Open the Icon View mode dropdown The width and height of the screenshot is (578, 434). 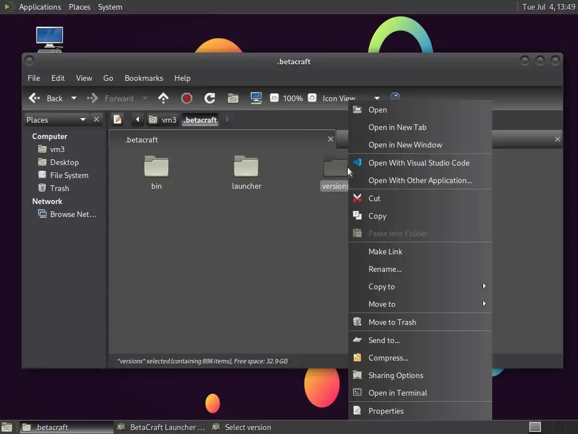(351, 98)
